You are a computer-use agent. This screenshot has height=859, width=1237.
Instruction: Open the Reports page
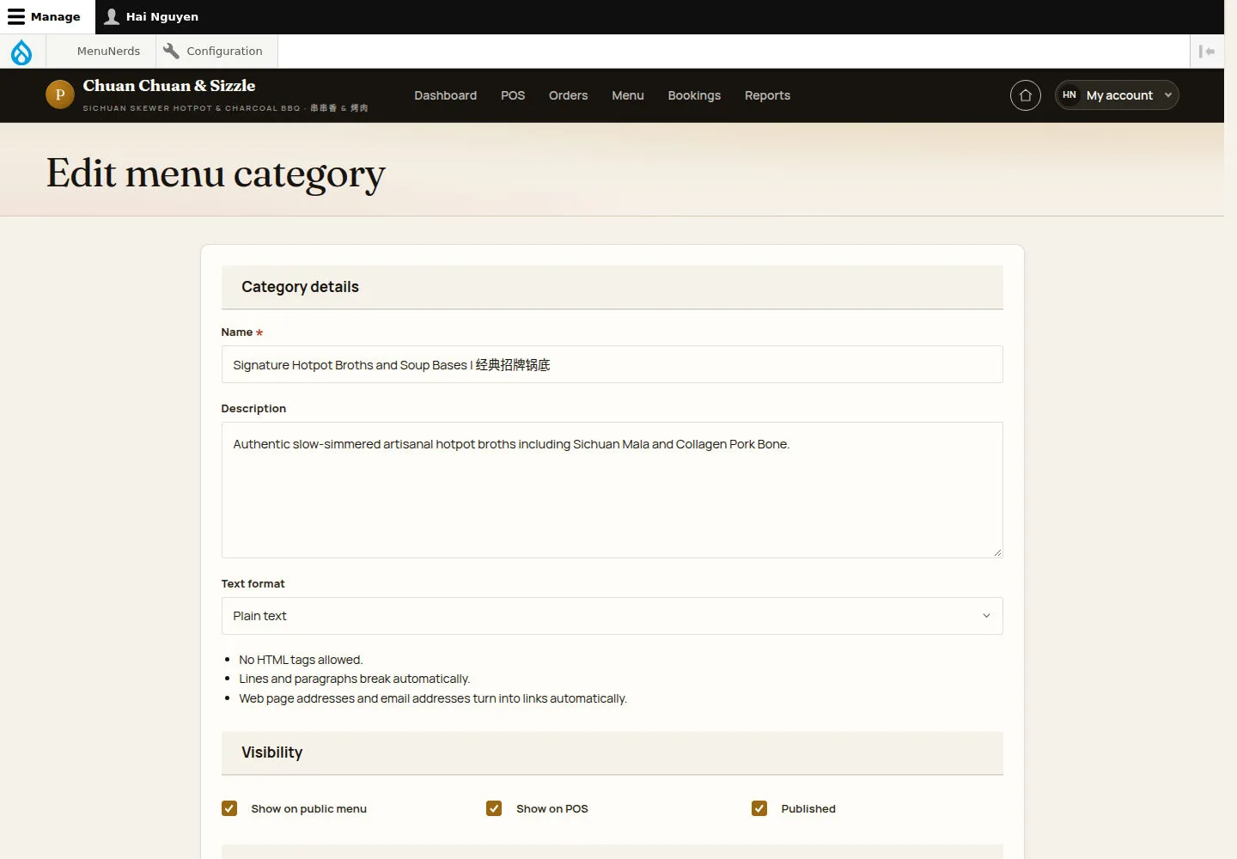(767, 95)
